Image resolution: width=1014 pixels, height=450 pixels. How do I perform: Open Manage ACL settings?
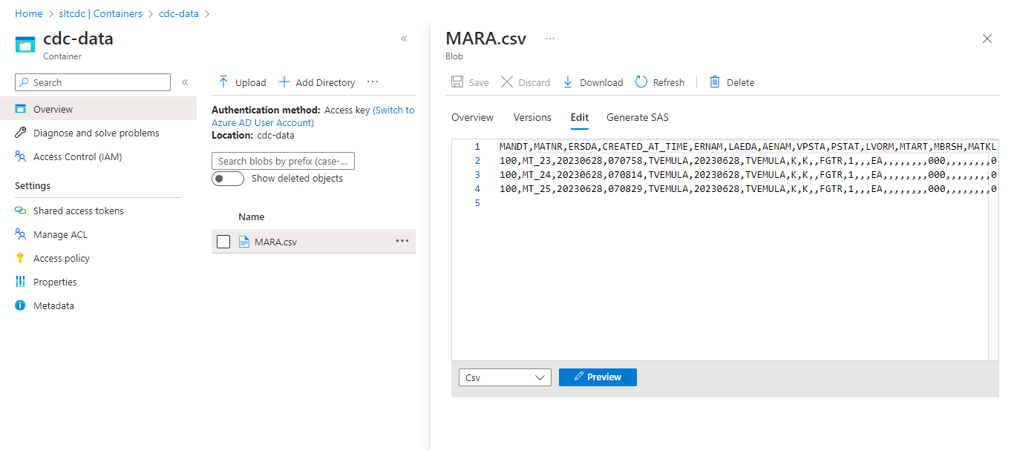click(60, 235)
